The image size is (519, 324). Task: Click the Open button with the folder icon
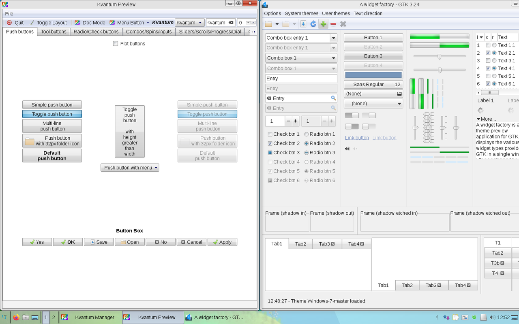pos(129,242)
